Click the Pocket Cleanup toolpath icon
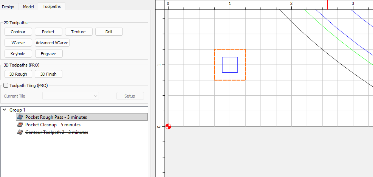Image resolution: width=373 pixels, height=177 pixels. (20, 125)
